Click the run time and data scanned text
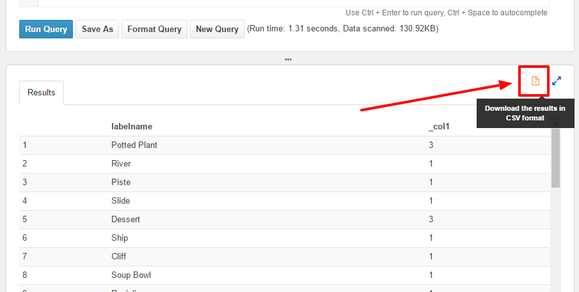The image size is (579, 292). pyautogui.click(x=343, y=28)
